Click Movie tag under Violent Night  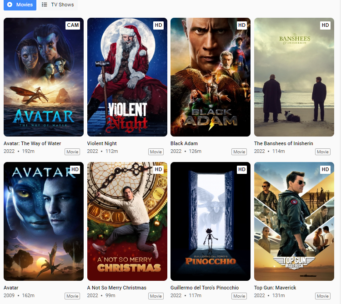(x=156, y=152)
